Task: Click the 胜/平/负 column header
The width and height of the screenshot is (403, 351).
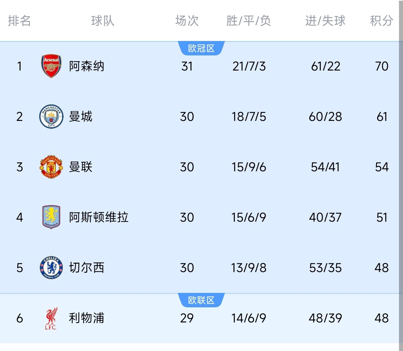Action: tap(249, 21)
